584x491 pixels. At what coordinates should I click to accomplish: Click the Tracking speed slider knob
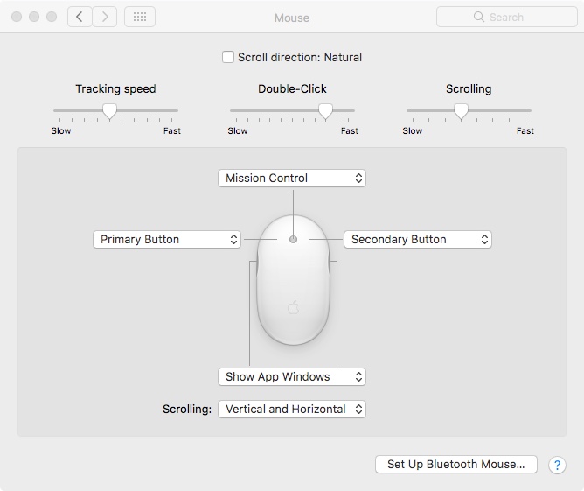(109, 111)
